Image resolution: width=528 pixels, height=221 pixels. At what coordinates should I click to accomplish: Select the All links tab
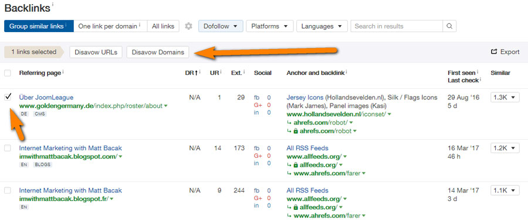(163, 26)
